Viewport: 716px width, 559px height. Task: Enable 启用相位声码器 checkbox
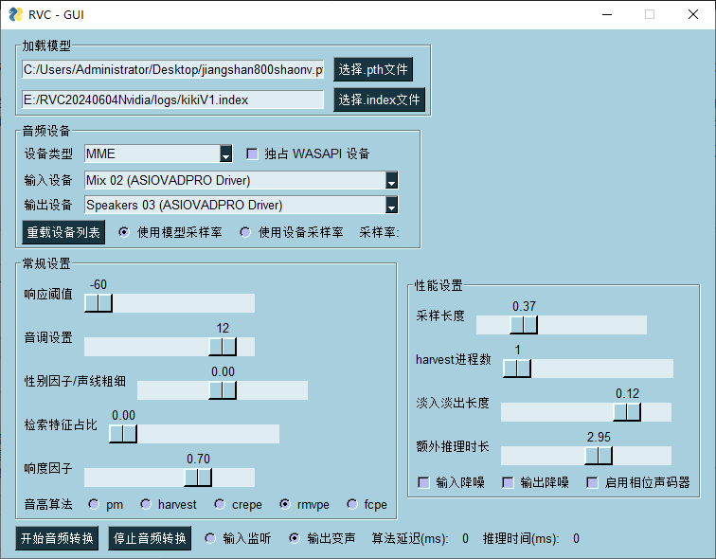592,482
